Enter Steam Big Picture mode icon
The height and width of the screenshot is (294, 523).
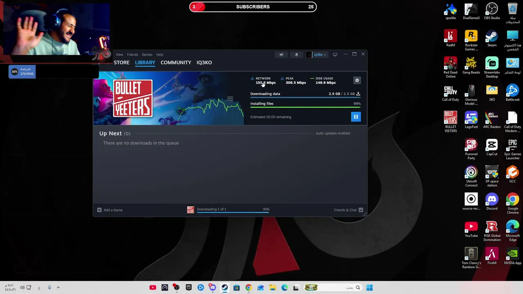coord(335,54)
